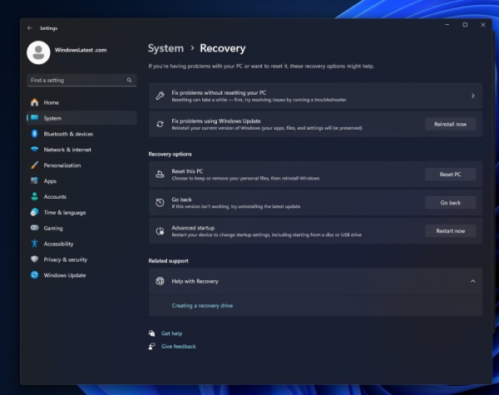Viewport: 499px width, 395px height.
Task: Select Gaming in the sidebar
Action: point(82,228)
